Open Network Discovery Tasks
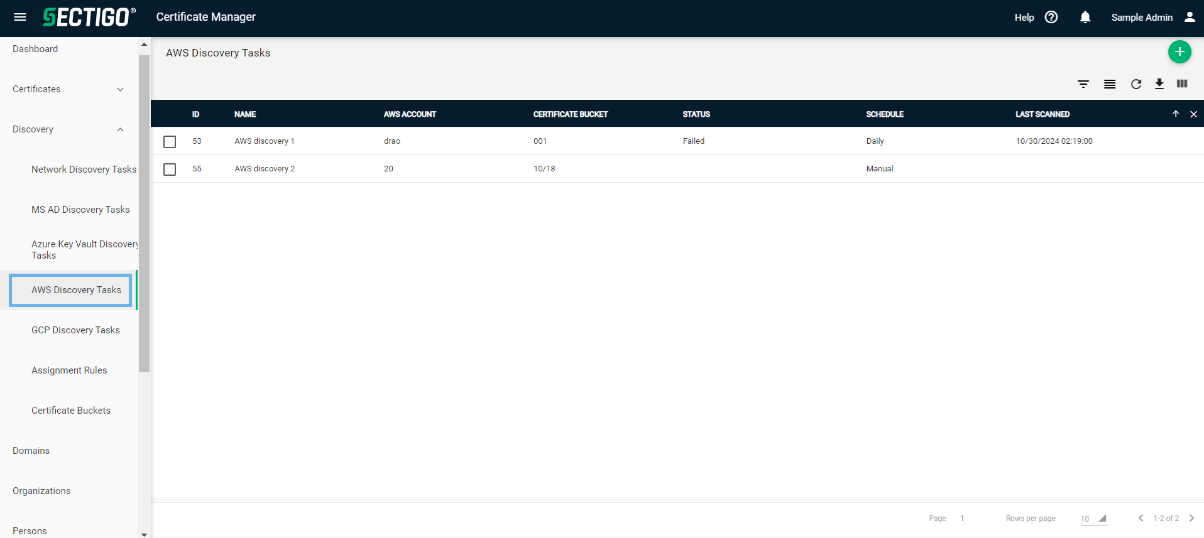1204x538 pixels. click(84, 169)
